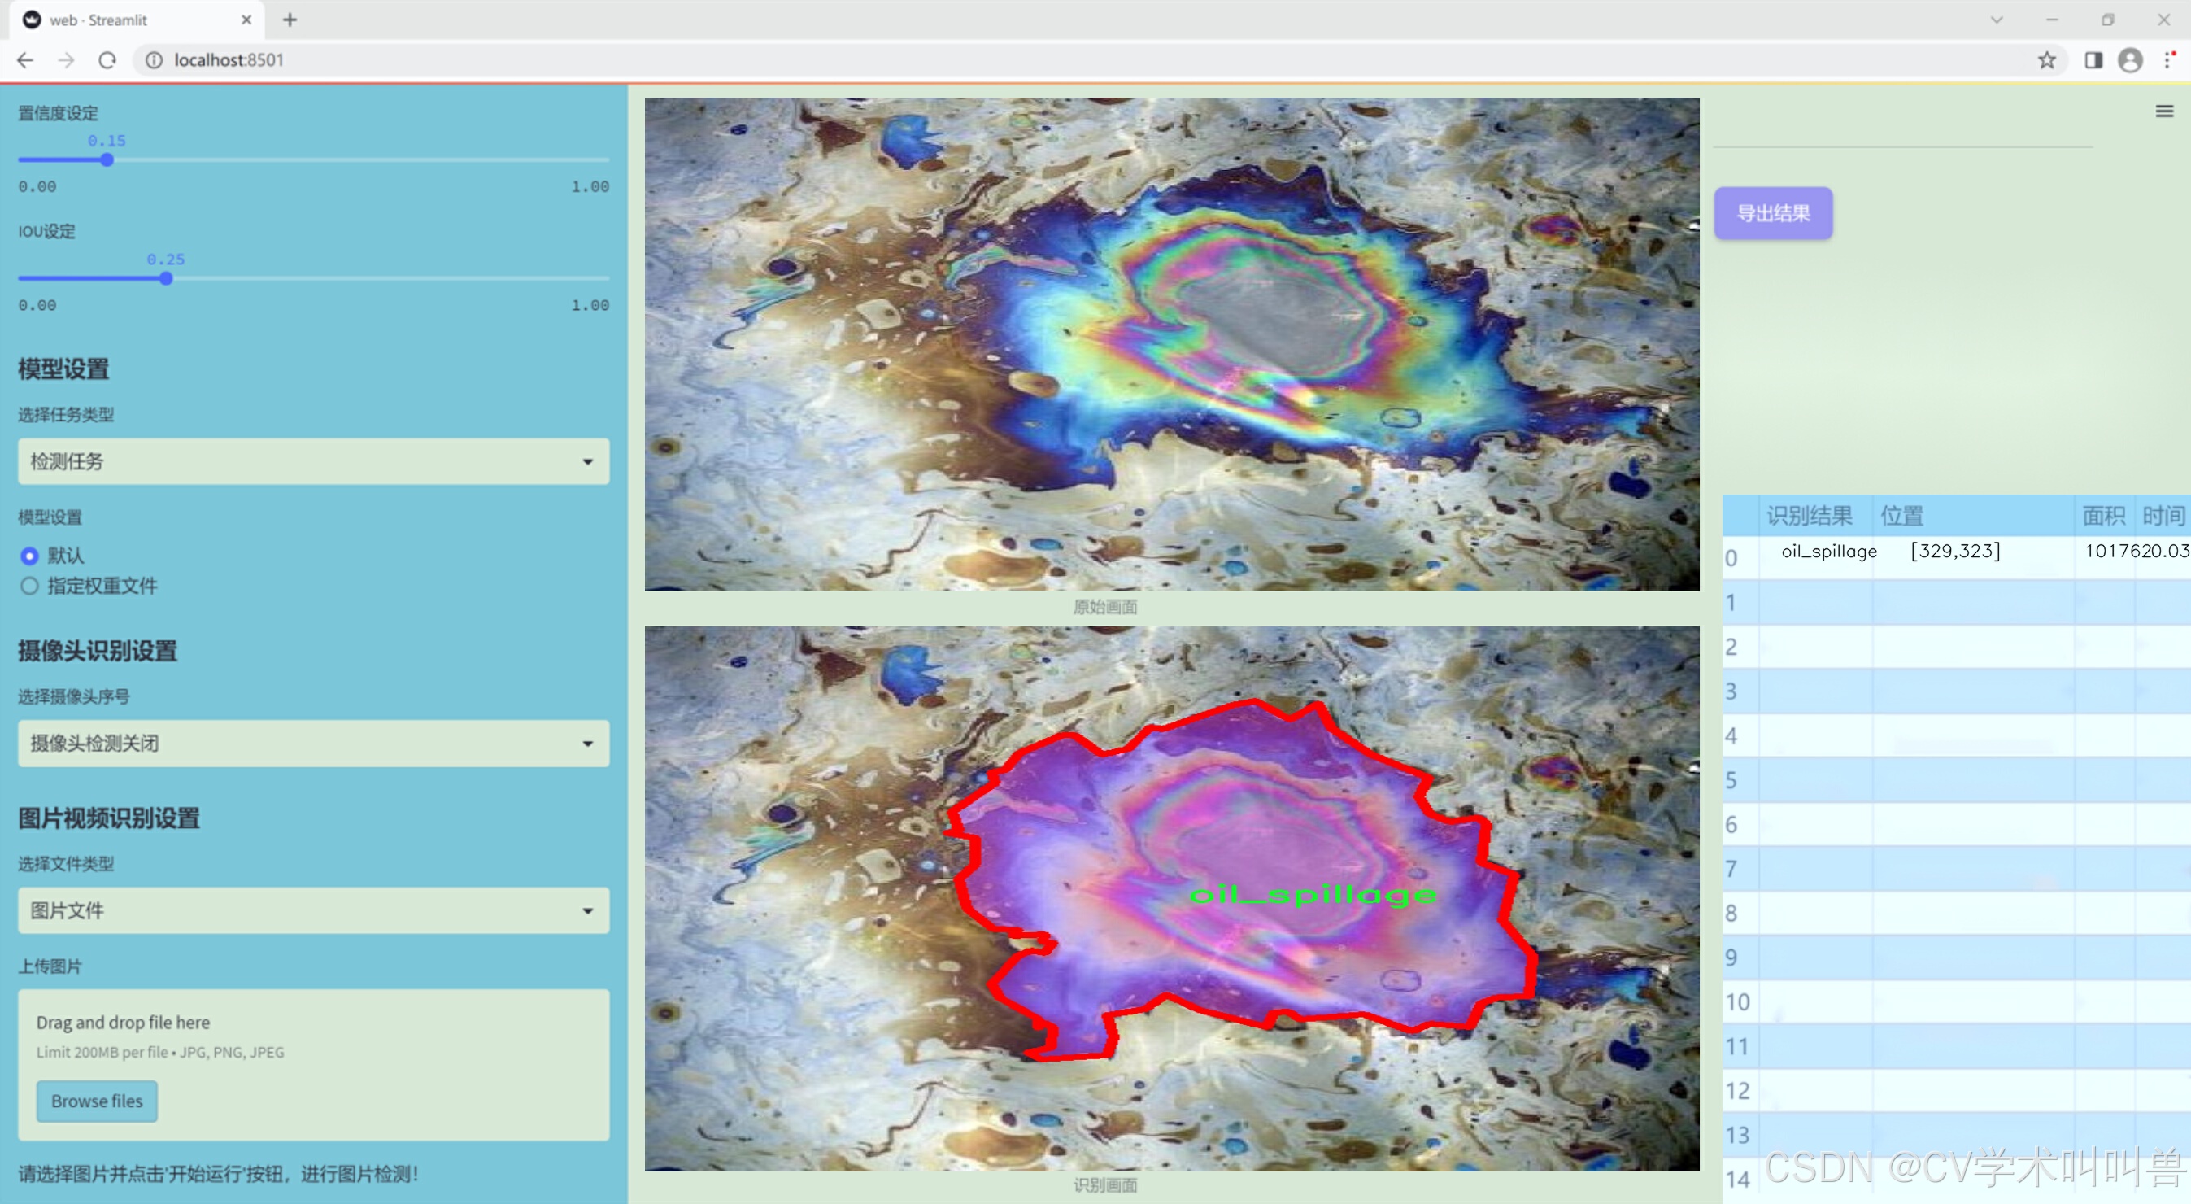This screenshot has width=2191, height=1204.
Task: Open the Chrome three-dot menu
Action: pos(2168,59)
